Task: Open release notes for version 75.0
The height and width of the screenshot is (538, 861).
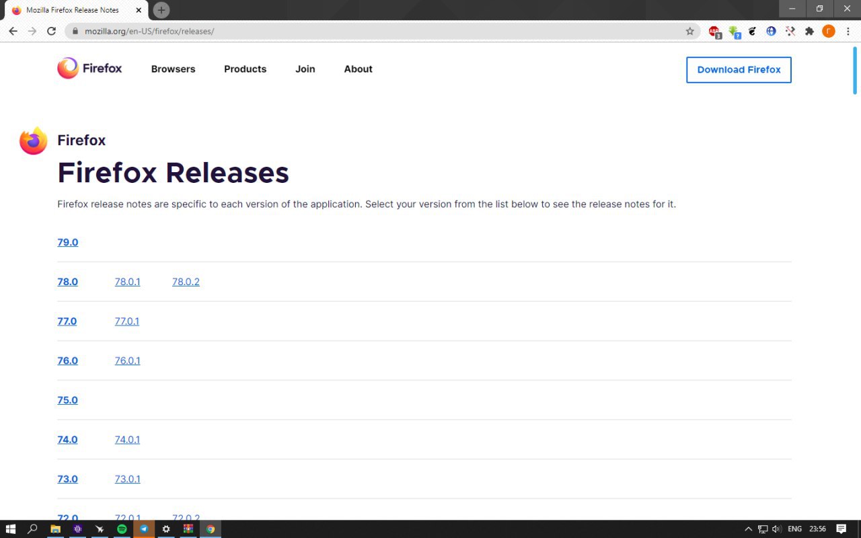Action: 67,400
